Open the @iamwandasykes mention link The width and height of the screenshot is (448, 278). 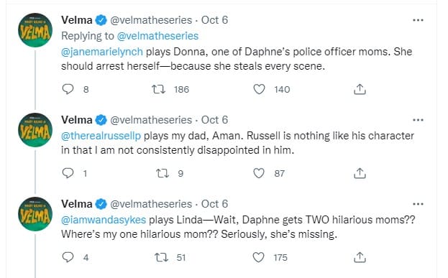(x=104, y=220)
